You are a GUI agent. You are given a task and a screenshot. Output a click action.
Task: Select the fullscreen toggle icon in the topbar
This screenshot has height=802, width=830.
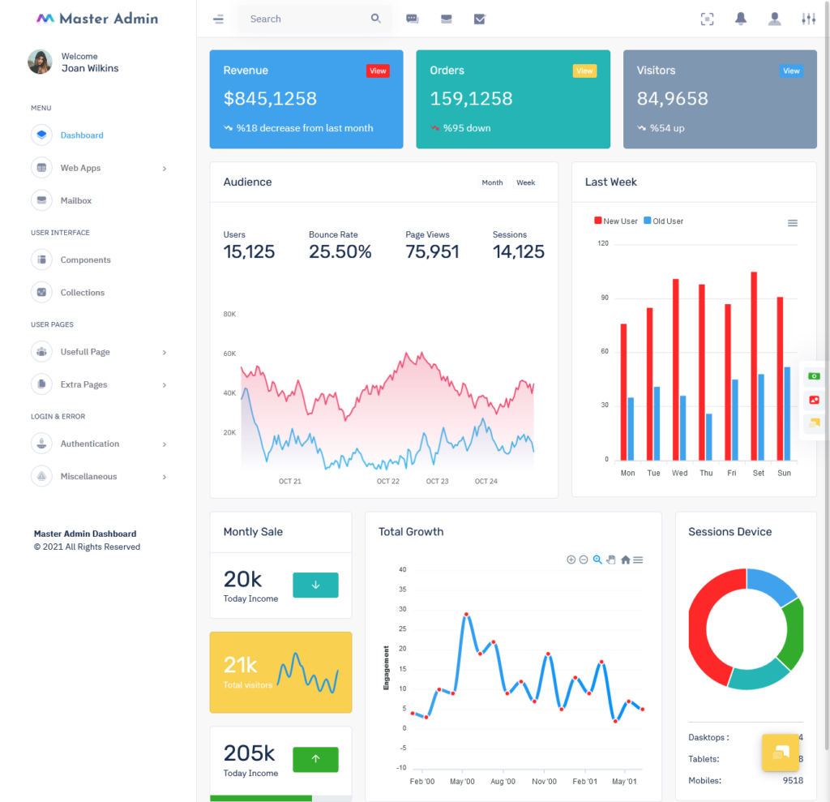point(706,19)
